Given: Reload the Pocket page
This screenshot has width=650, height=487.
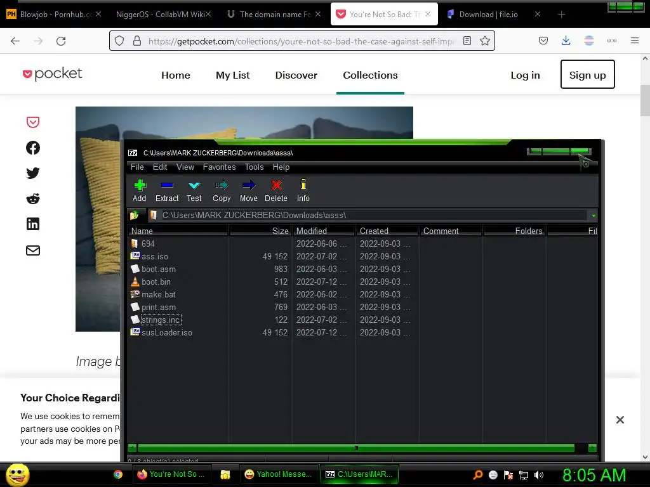Looking at the screenshot, I should coord(61,41).
